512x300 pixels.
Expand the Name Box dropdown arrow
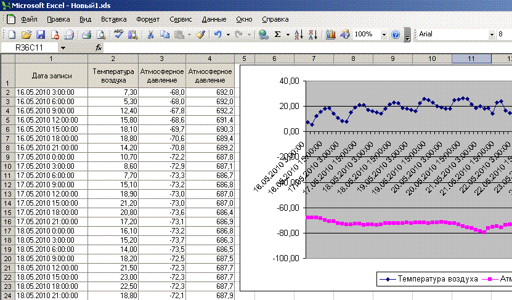coord(63,47)
